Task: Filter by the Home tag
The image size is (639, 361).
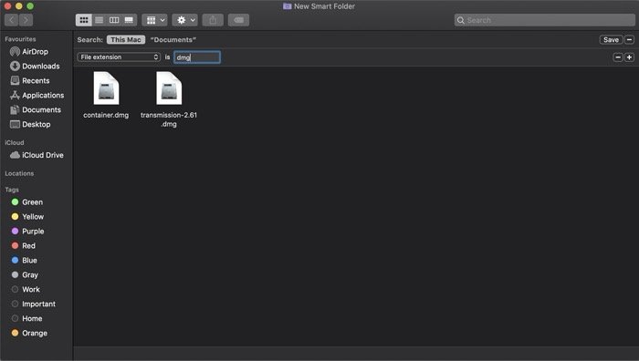Action: point(26,319)
